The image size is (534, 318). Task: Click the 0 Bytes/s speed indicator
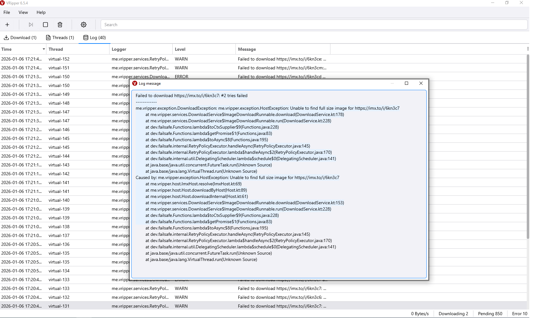tap(420, 314)
